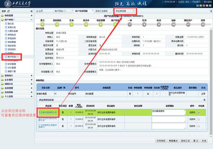Open 竞价类 via its grid icon
The image size is (213, 149).
(x=6, y=24)
